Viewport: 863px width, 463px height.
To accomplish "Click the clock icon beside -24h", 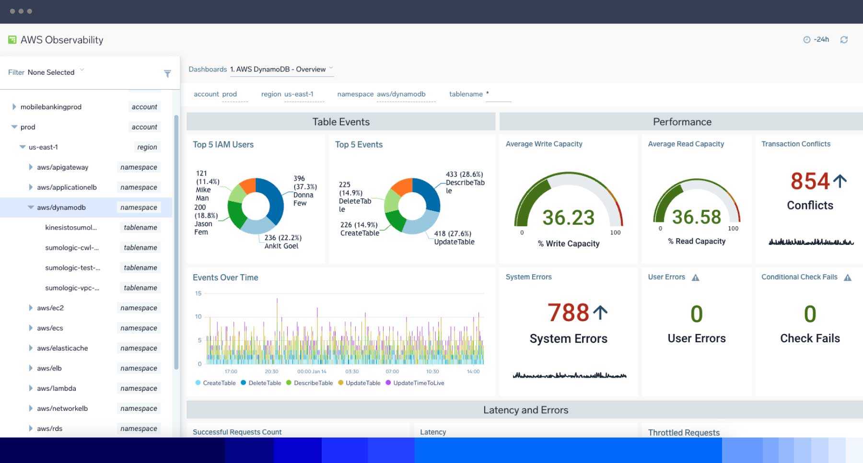I will pyautogui.click(x=807, y=40).
